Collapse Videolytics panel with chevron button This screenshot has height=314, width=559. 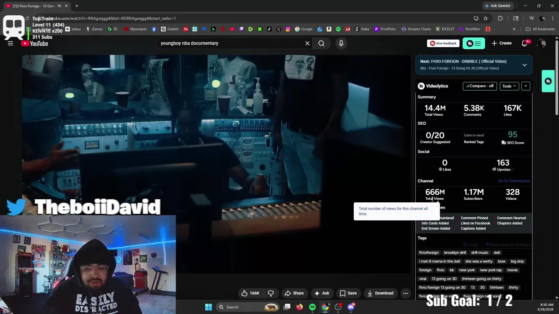(526, 86)
